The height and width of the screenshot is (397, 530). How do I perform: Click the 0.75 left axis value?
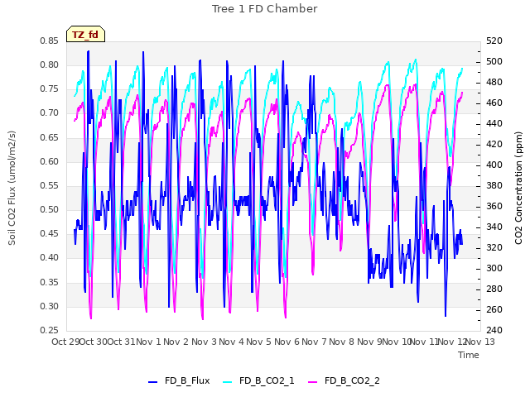pyautogui.click(x=50, y=88)
